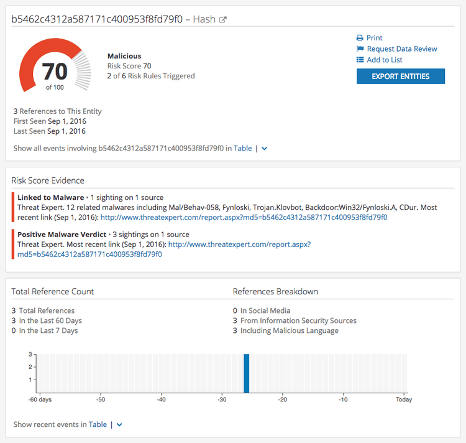Click the printer icon

pos(360,38)
